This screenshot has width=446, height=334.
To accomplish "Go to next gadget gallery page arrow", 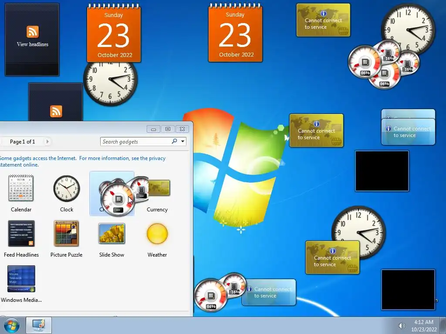I will [x=47, y=141].
